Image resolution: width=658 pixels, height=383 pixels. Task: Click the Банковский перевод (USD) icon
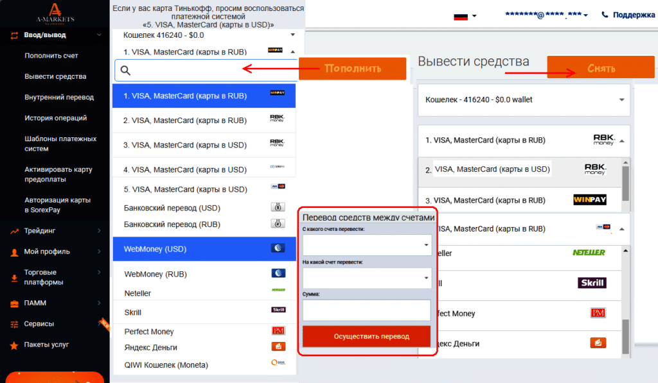point(278,207)
